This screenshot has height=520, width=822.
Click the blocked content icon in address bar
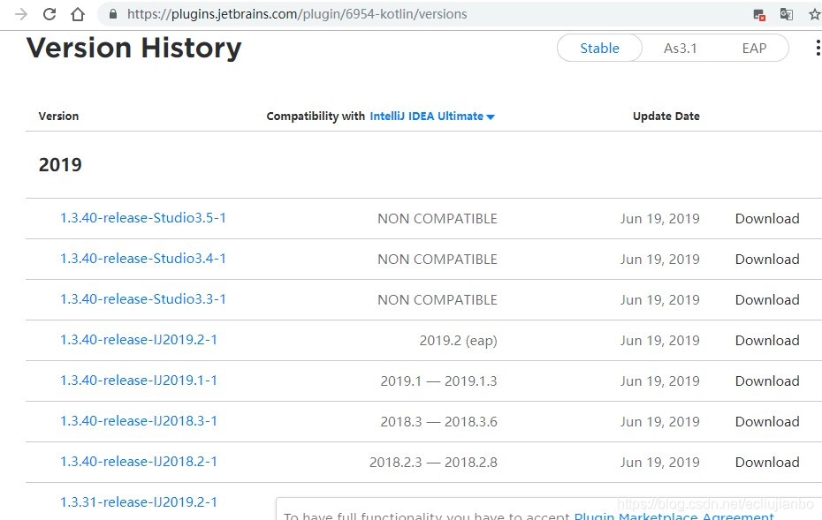tap(759, 15)
